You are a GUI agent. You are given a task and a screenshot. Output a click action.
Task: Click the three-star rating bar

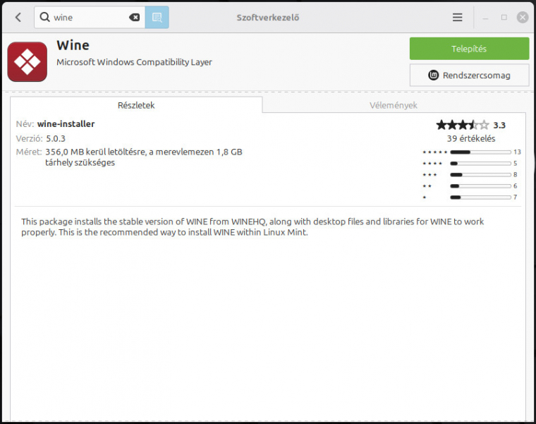coord(480,174)
